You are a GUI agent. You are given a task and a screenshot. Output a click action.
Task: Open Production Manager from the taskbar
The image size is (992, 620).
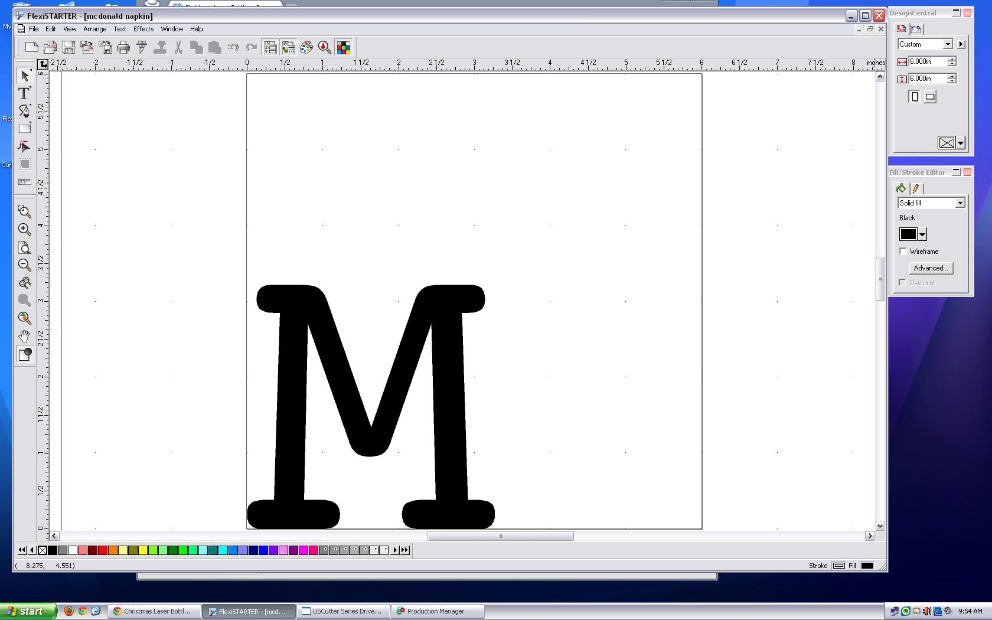coord(437,611)
